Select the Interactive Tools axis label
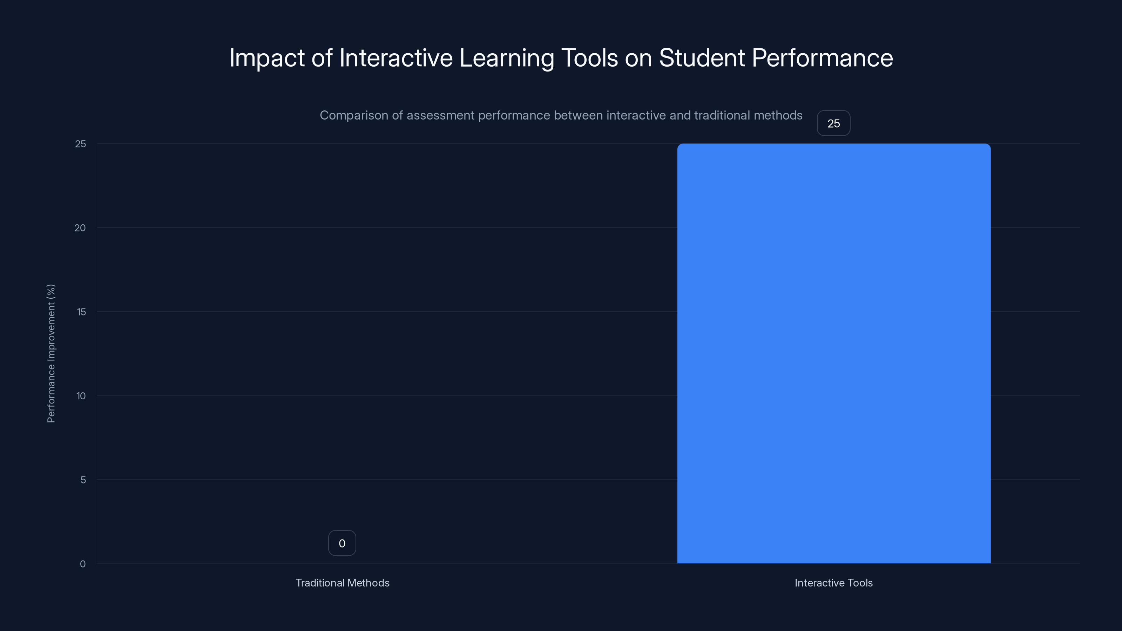This screenshot has width=1122, height=631. (x=833, y=583)
